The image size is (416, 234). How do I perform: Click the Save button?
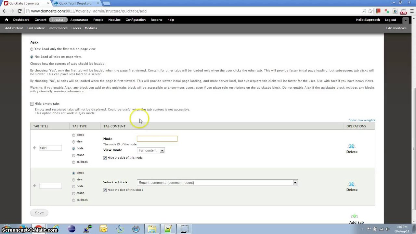(39, 213)
